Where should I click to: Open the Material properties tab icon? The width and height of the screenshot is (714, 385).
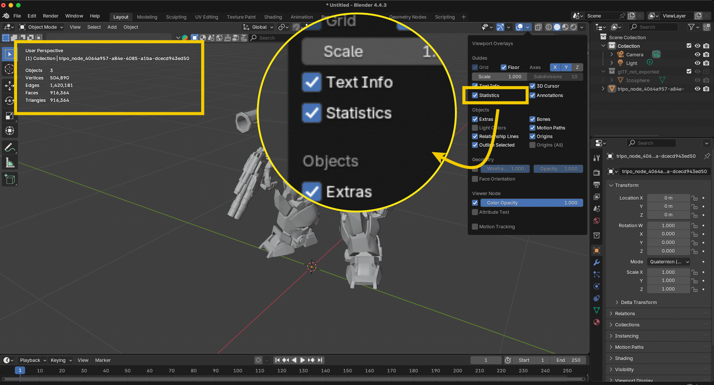596,322
